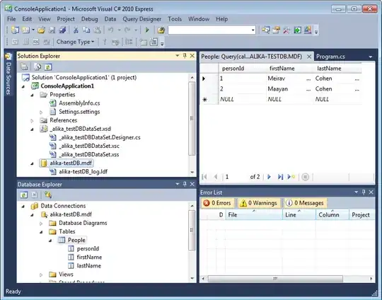
Task: Click the Connect to Database icon
Action: 48,195
